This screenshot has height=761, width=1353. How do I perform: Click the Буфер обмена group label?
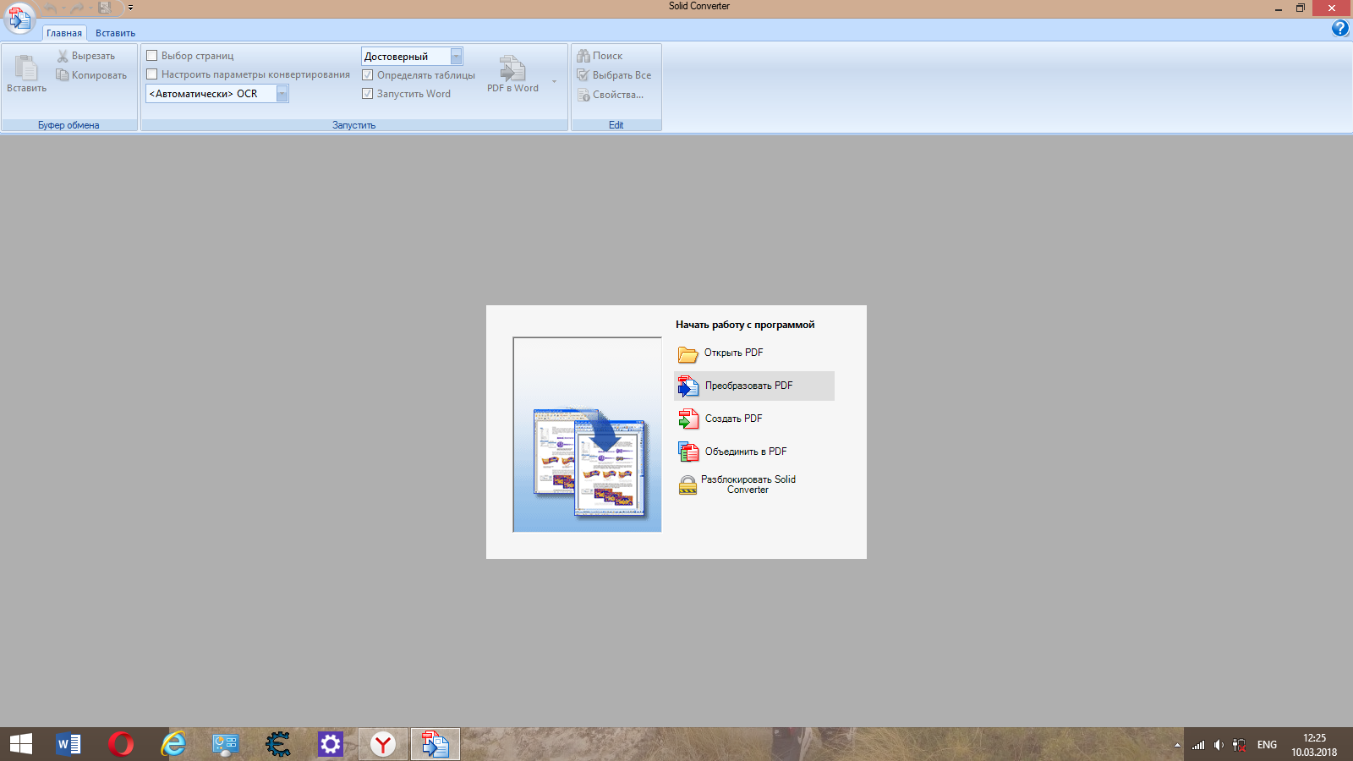coord(68,125)
